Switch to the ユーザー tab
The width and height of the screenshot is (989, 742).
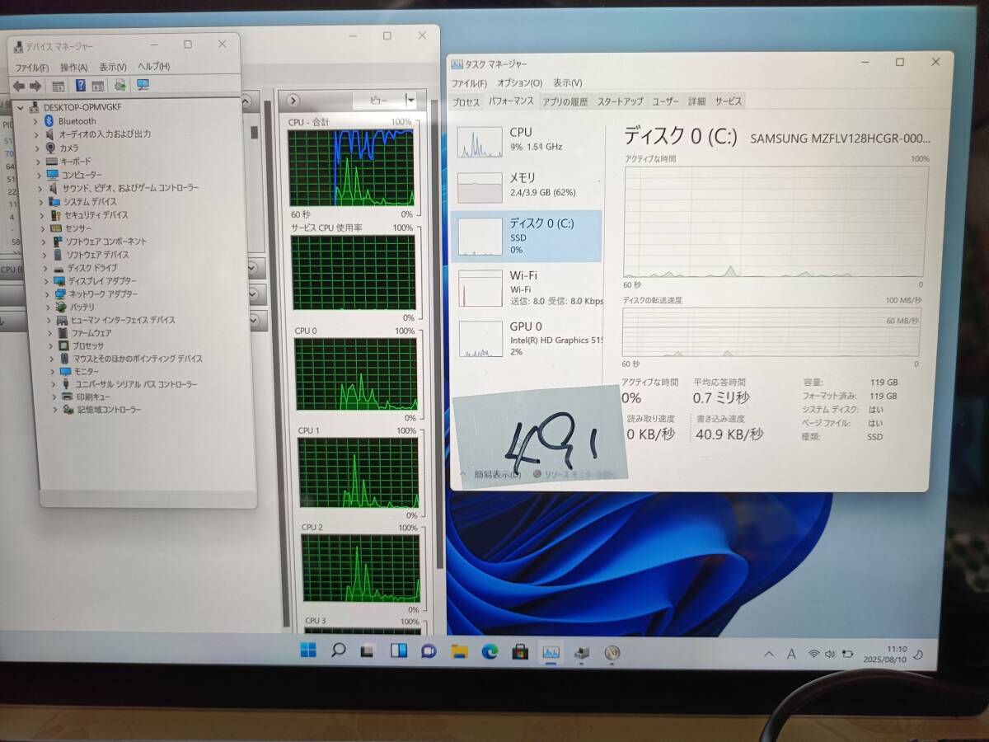tap(666, 101)
